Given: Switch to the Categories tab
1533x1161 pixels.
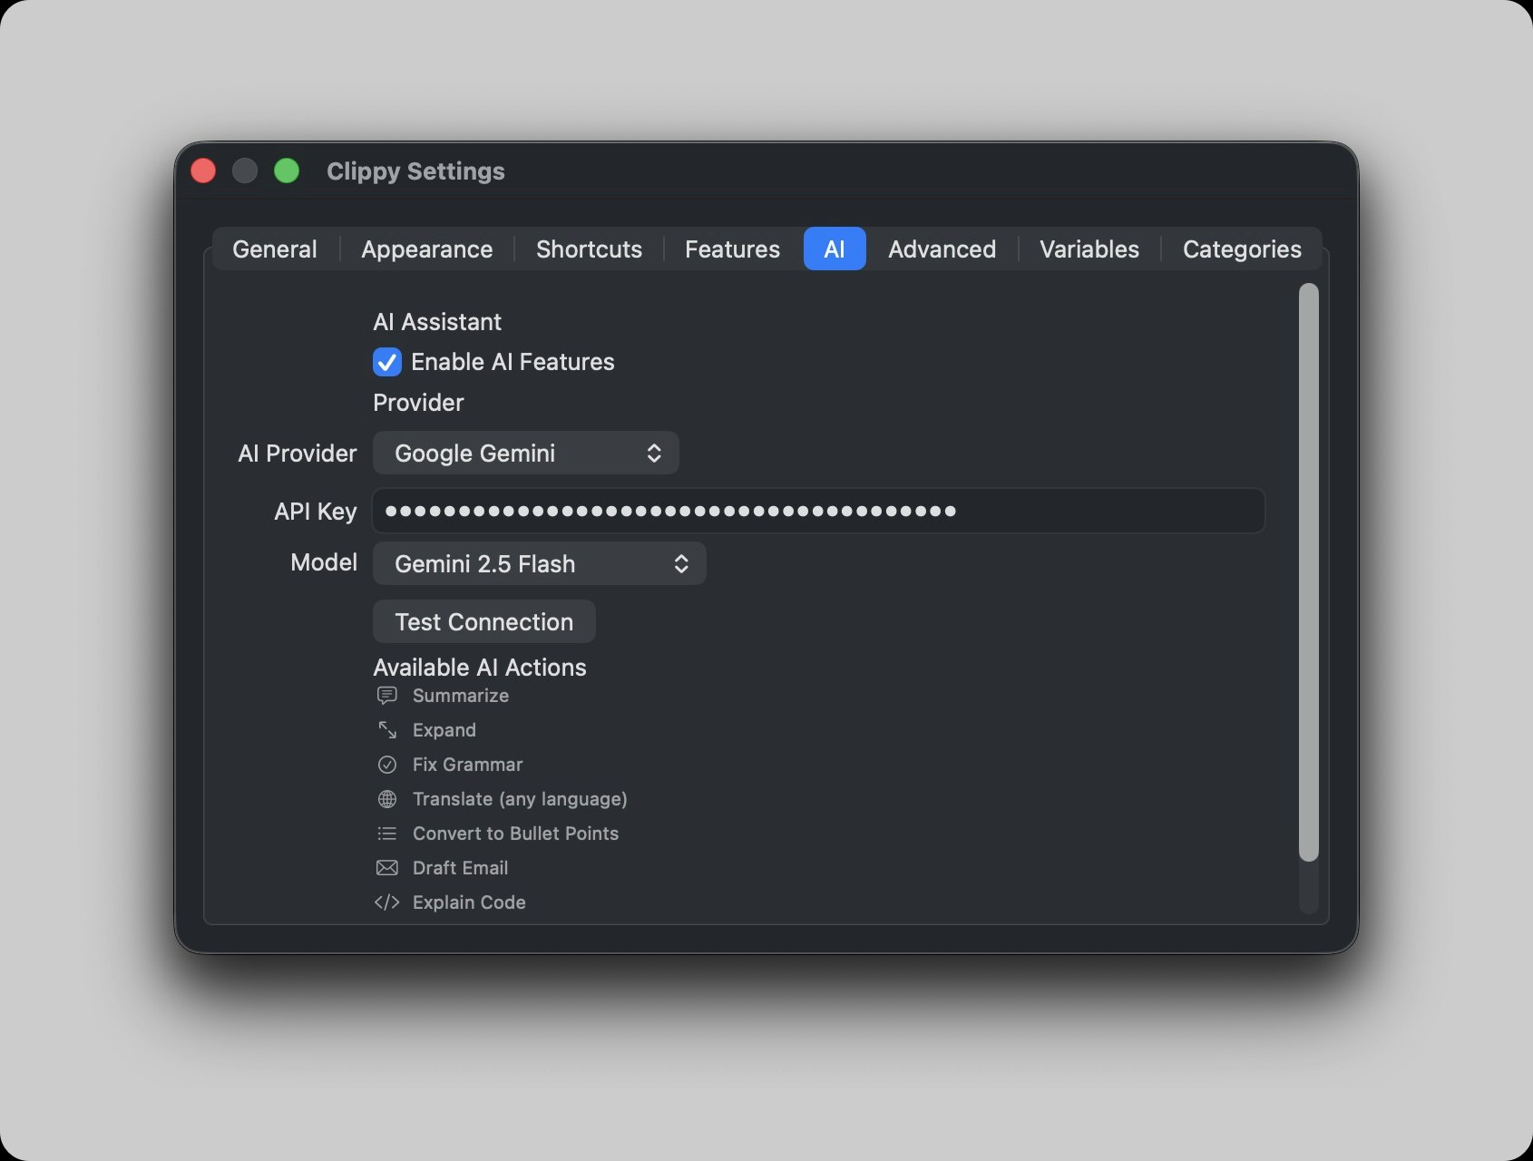Looking at the screenshot, I should (1241, 249).
